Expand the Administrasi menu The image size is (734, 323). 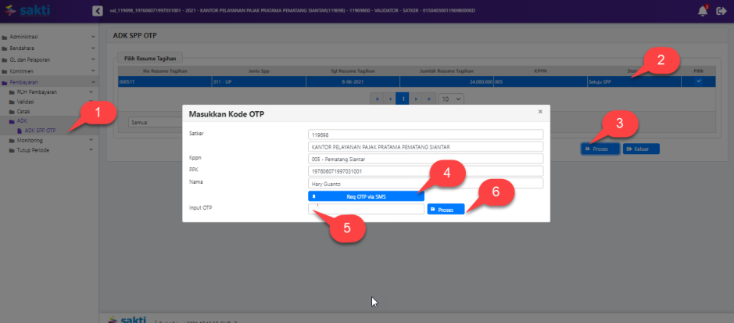(48, 37)
